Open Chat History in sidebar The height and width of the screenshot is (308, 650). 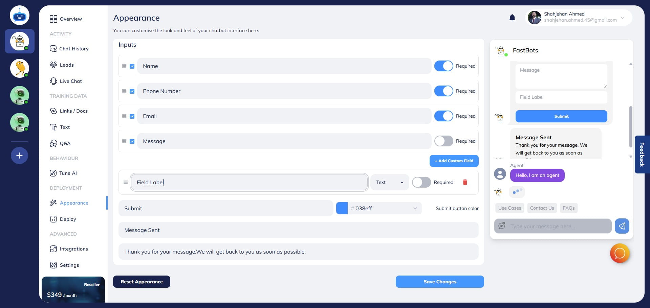[x=73, y=49]
